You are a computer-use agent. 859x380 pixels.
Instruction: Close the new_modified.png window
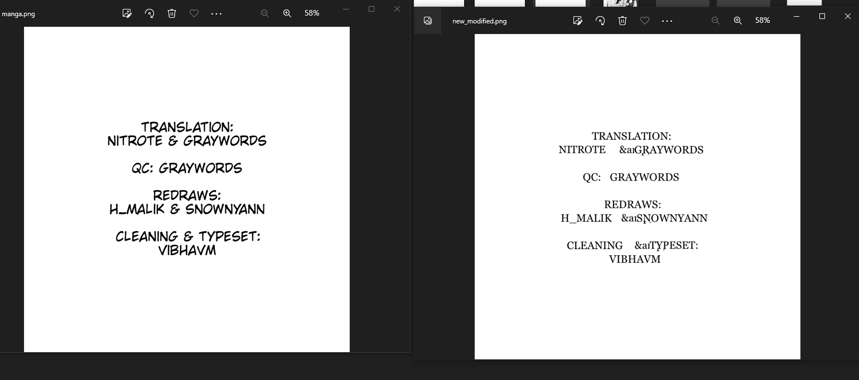point(848,16)
